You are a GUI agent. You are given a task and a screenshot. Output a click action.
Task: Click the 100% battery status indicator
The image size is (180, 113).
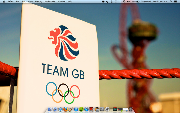(135, 1)
